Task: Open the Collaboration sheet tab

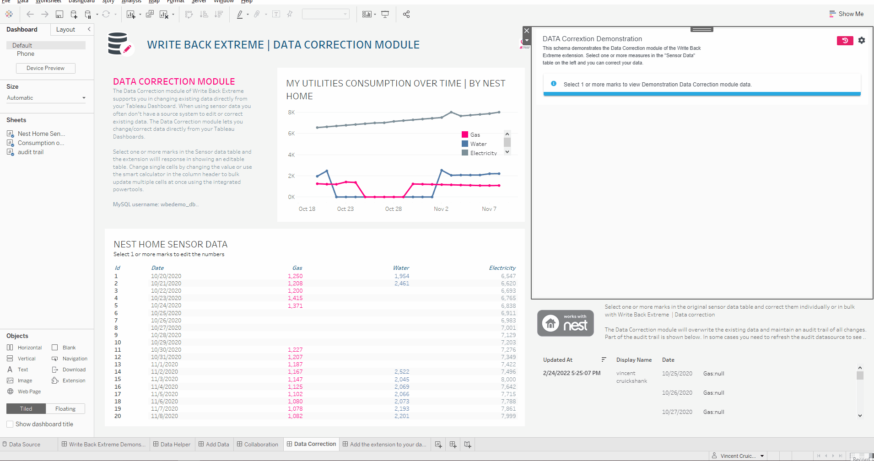Action: pos(257,445)
